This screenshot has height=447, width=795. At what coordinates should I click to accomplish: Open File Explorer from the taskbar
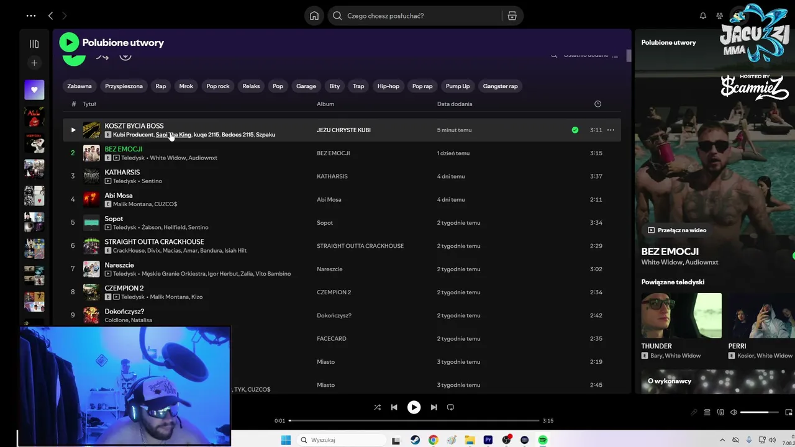tap(470, 440)
